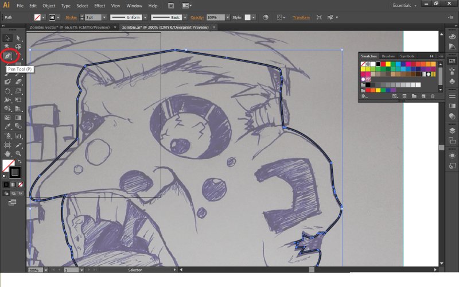Screen dimensions: 459x287
Task: Select the Gradient tool
Action: 18,118
